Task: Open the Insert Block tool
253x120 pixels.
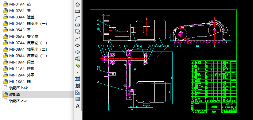Action: tap(78, 59)
